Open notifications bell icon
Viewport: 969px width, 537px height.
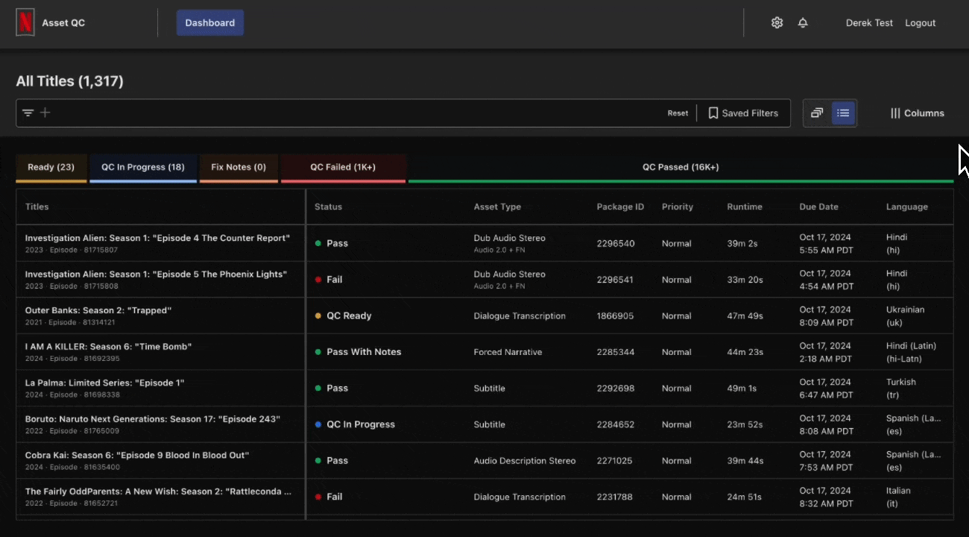(803, 22)
